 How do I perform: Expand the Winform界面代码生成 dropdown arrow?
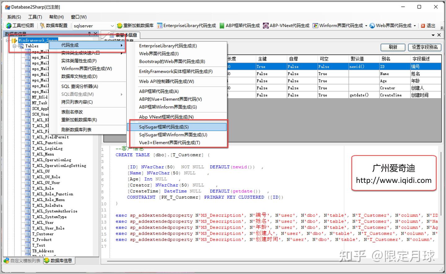pyautogui.click(x=366, y=26)
